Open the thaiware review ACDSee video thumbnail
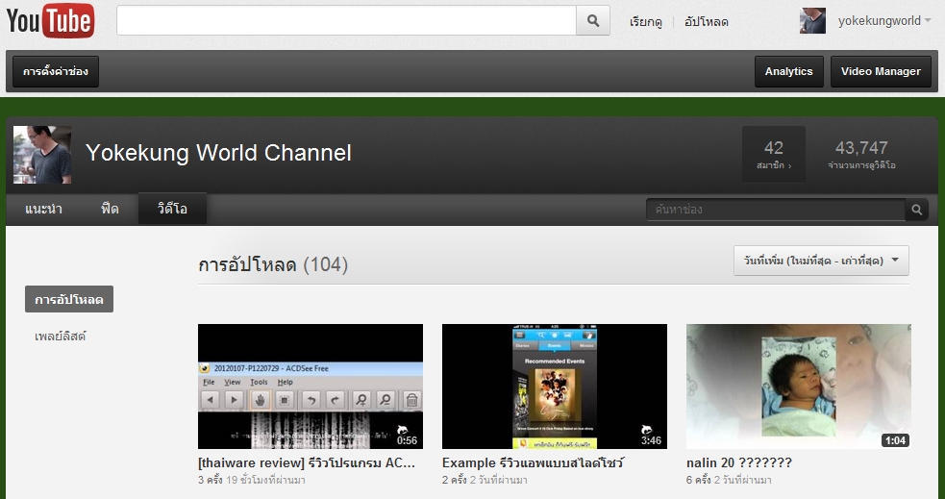 pos(310,387)
